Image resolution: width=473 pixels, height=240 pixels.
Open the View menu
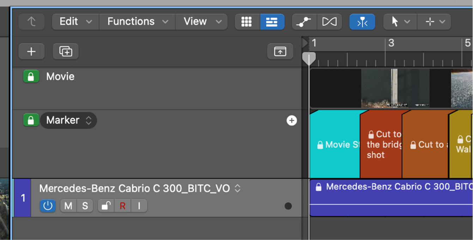point(201,22)
